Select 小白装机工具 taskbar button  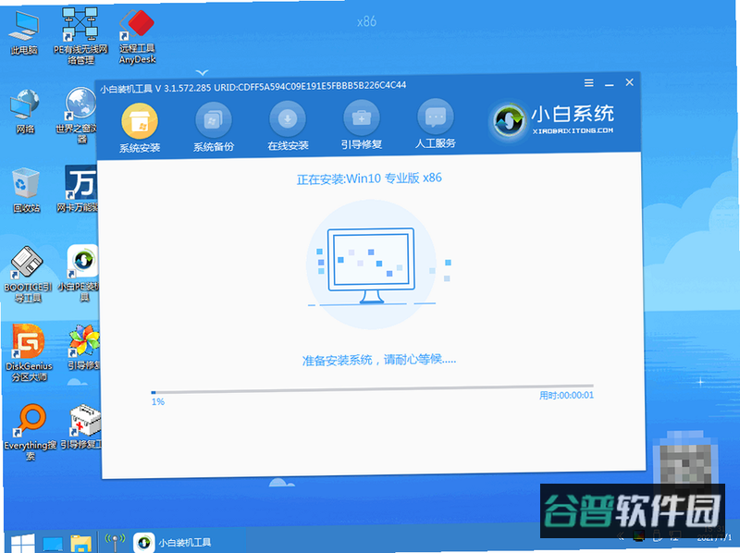173,542
